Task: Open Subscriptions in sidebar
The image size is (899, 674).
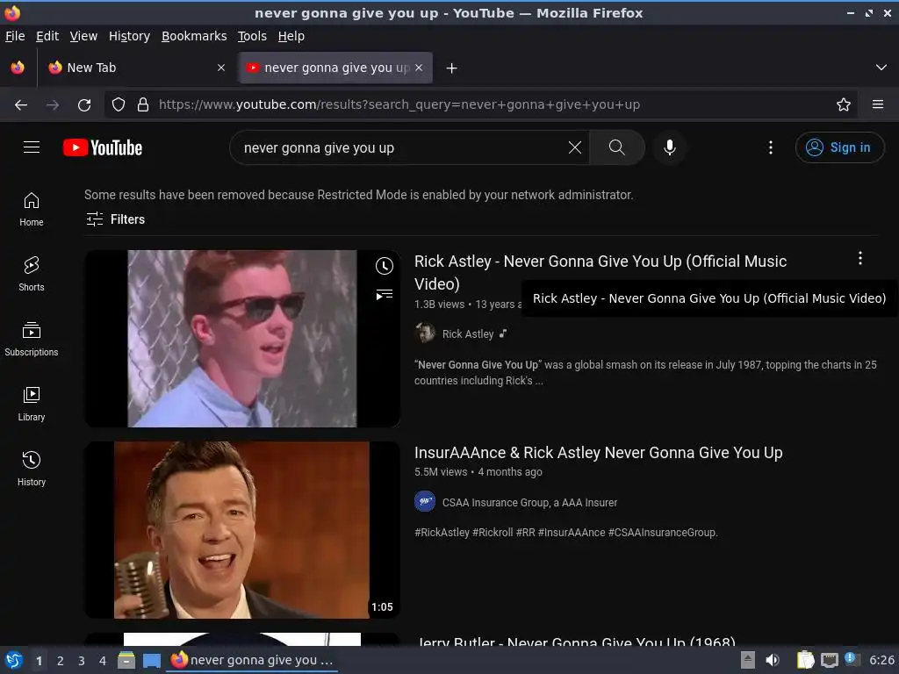Action: (x=32, y=340)
